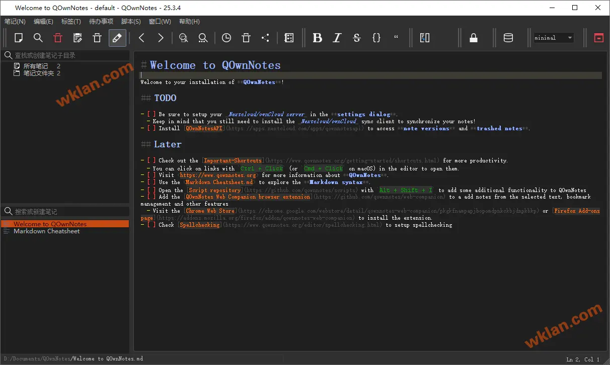The width and height of the screenshot is (610, 365).
Task: Click the Later heading in editor
Action: tap(168, 144)
